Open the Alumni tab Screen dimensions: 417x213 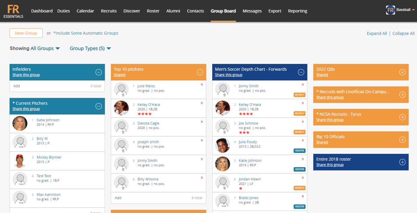point(173,11)
